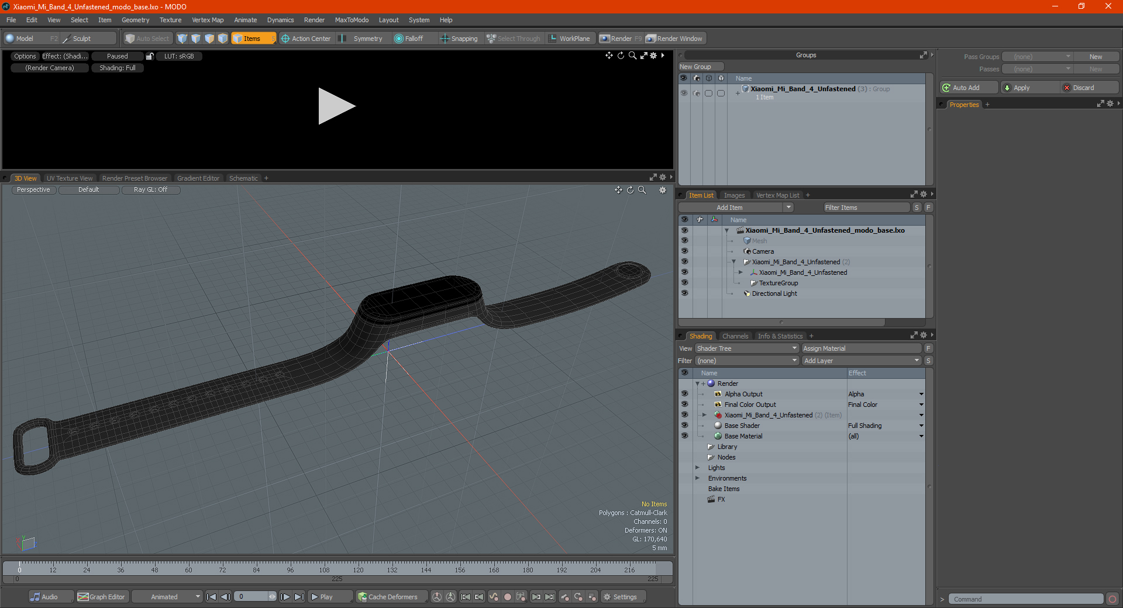Click zoom icon in 3D viewport

coord(642,190)
